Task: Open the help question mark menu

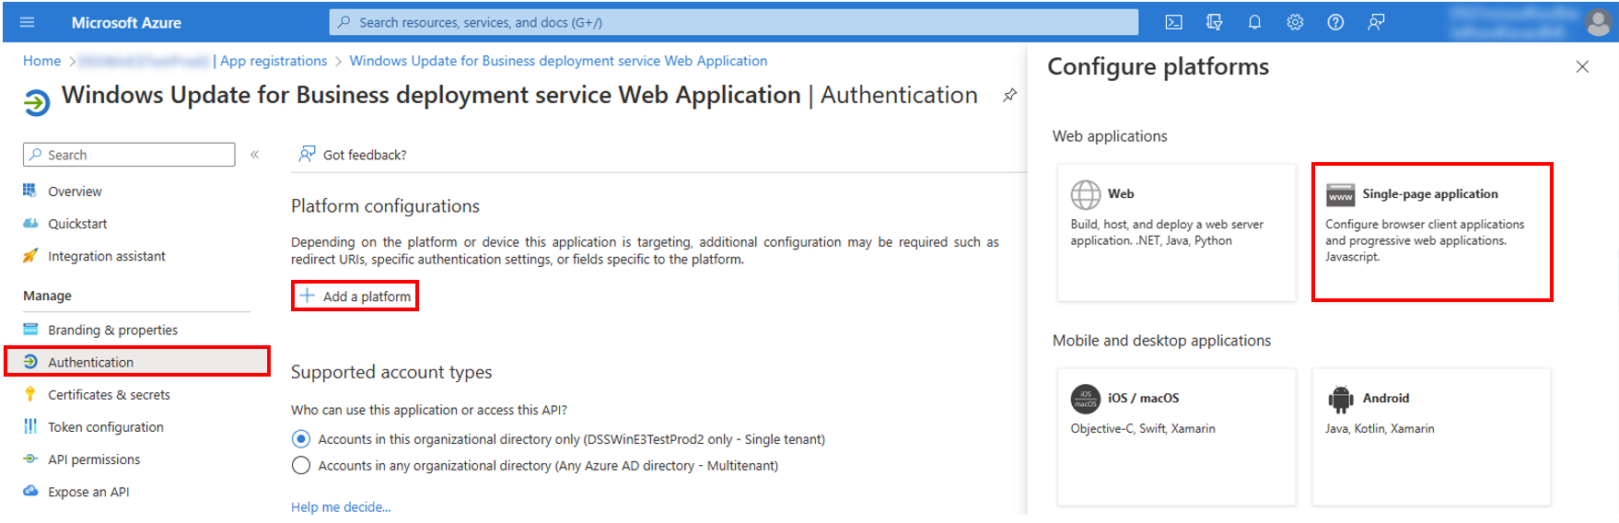Action: coord(1335,22)
